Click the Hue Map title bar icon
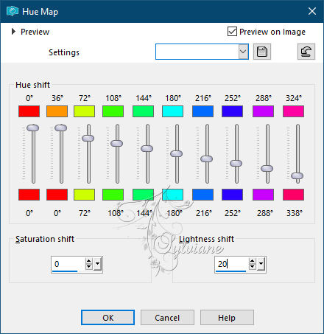 click(x=13, y=11)
